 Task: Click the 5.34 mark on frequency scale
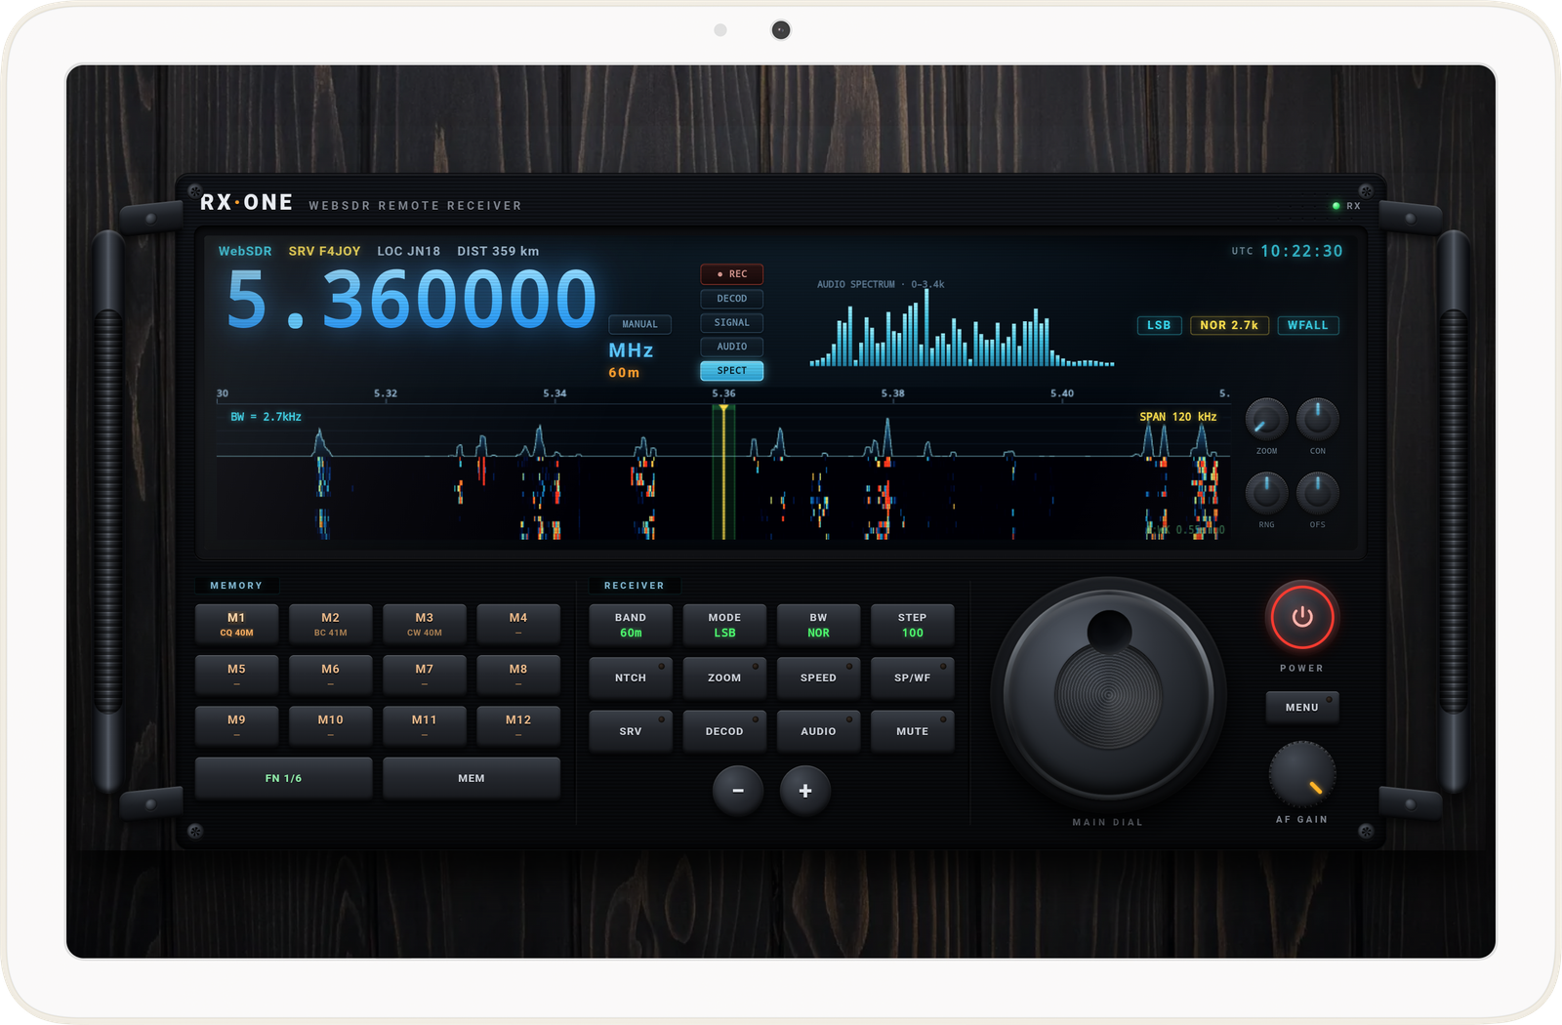pos(555,393)
